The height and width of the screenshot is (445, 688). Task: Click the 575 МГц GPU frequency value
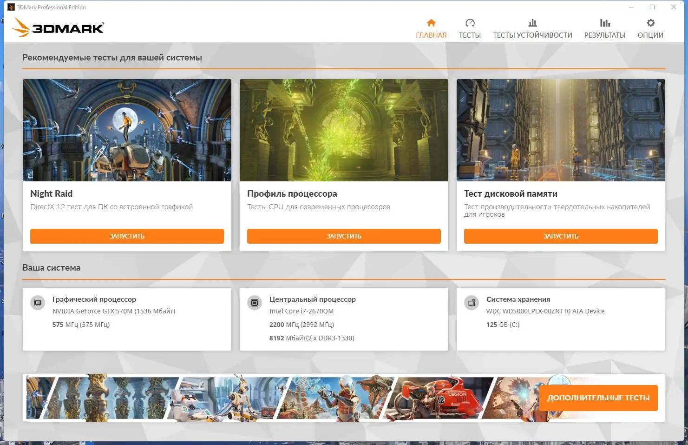(81, 325)
